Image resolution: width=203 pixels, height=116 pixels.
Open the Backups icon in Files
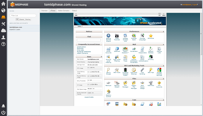pos(108,83)
